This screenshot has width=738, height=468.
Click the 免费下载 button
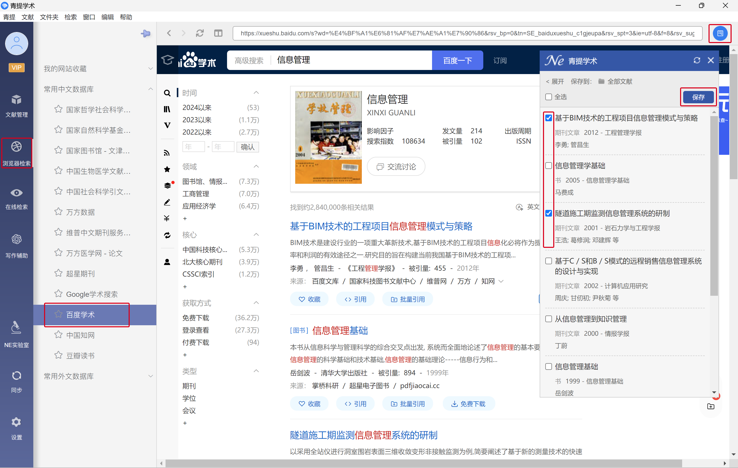(468, 404)
